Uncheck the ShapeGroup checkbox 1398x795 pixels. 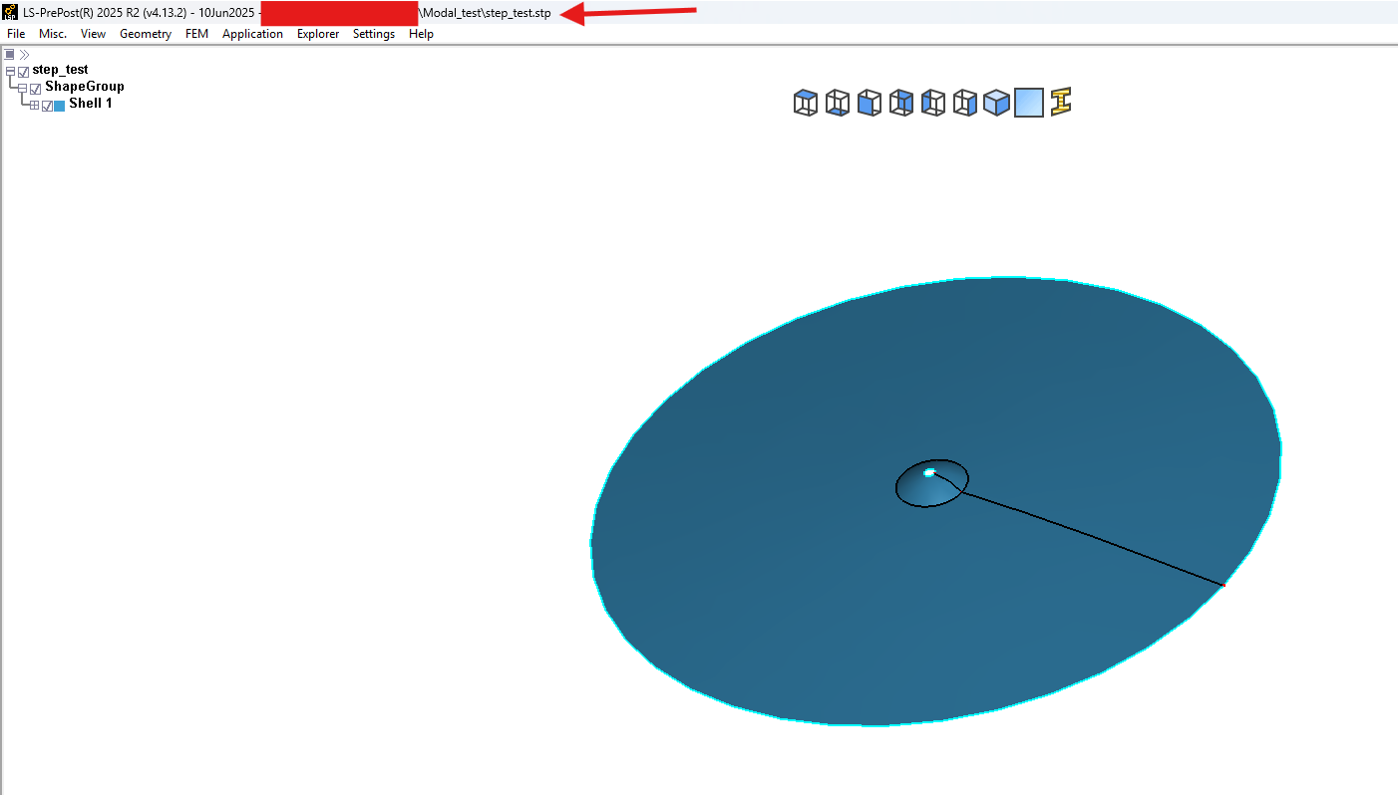36,89
